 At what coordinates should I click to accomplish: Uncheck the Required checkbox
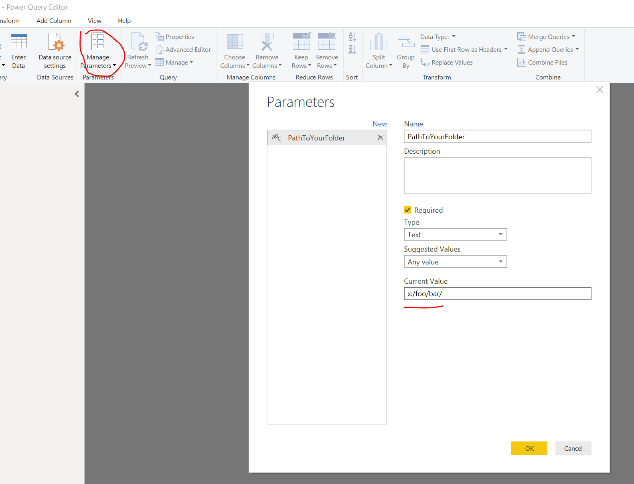point(407,210)
